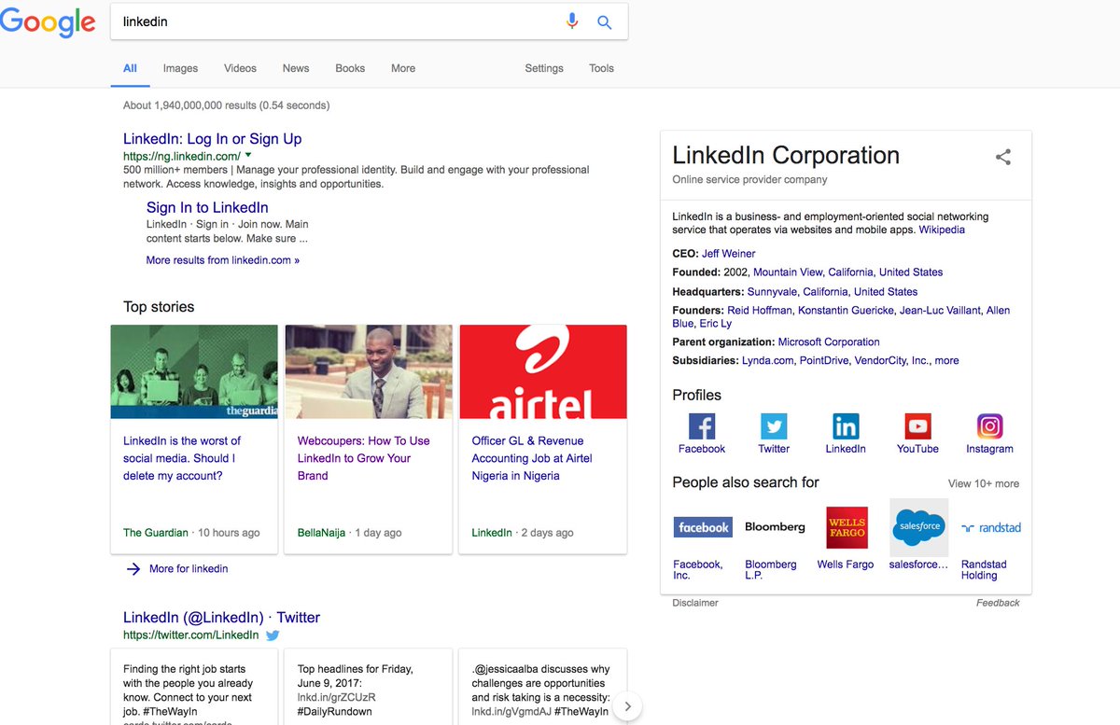
Task: Open Officer GL & Revenue Accounting Job story
Action: pos(532,458)
